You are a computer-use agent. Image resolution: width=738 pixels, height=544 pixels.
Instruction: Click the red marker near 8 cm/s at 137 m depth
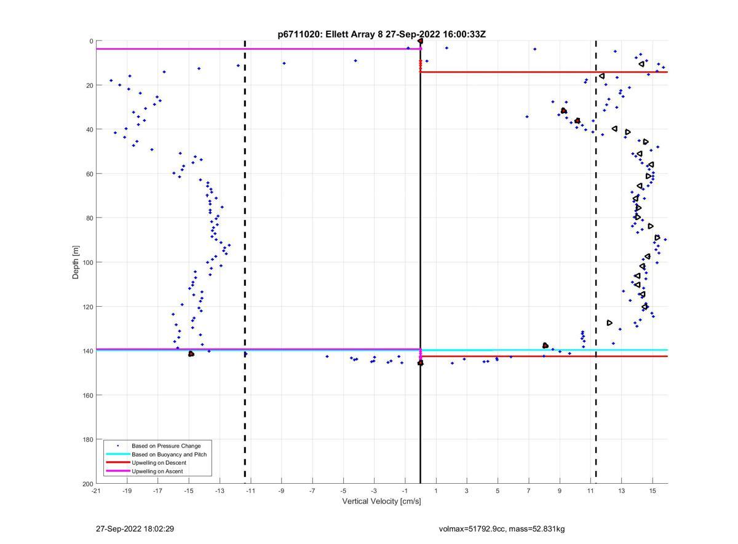546,345
